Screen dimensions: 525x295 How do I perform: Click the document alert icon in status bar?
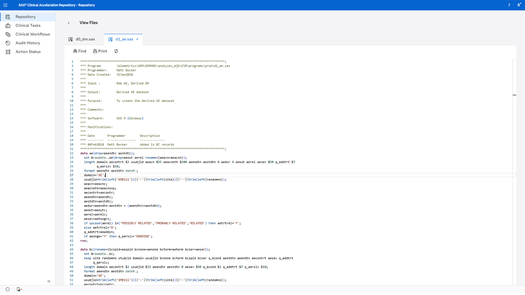pyautogui.click(x=19, y=289)
